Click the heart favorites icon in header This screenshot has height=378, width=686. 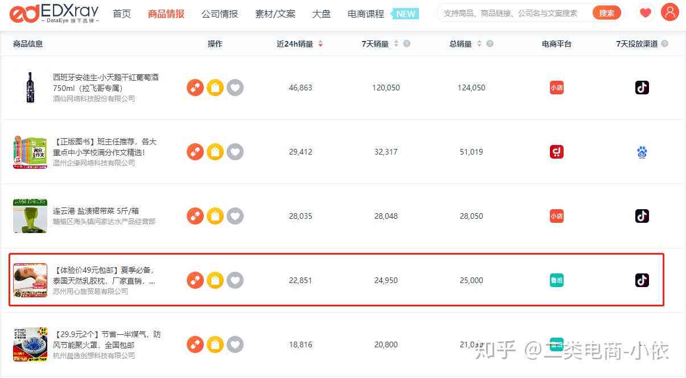pos(645,13)
